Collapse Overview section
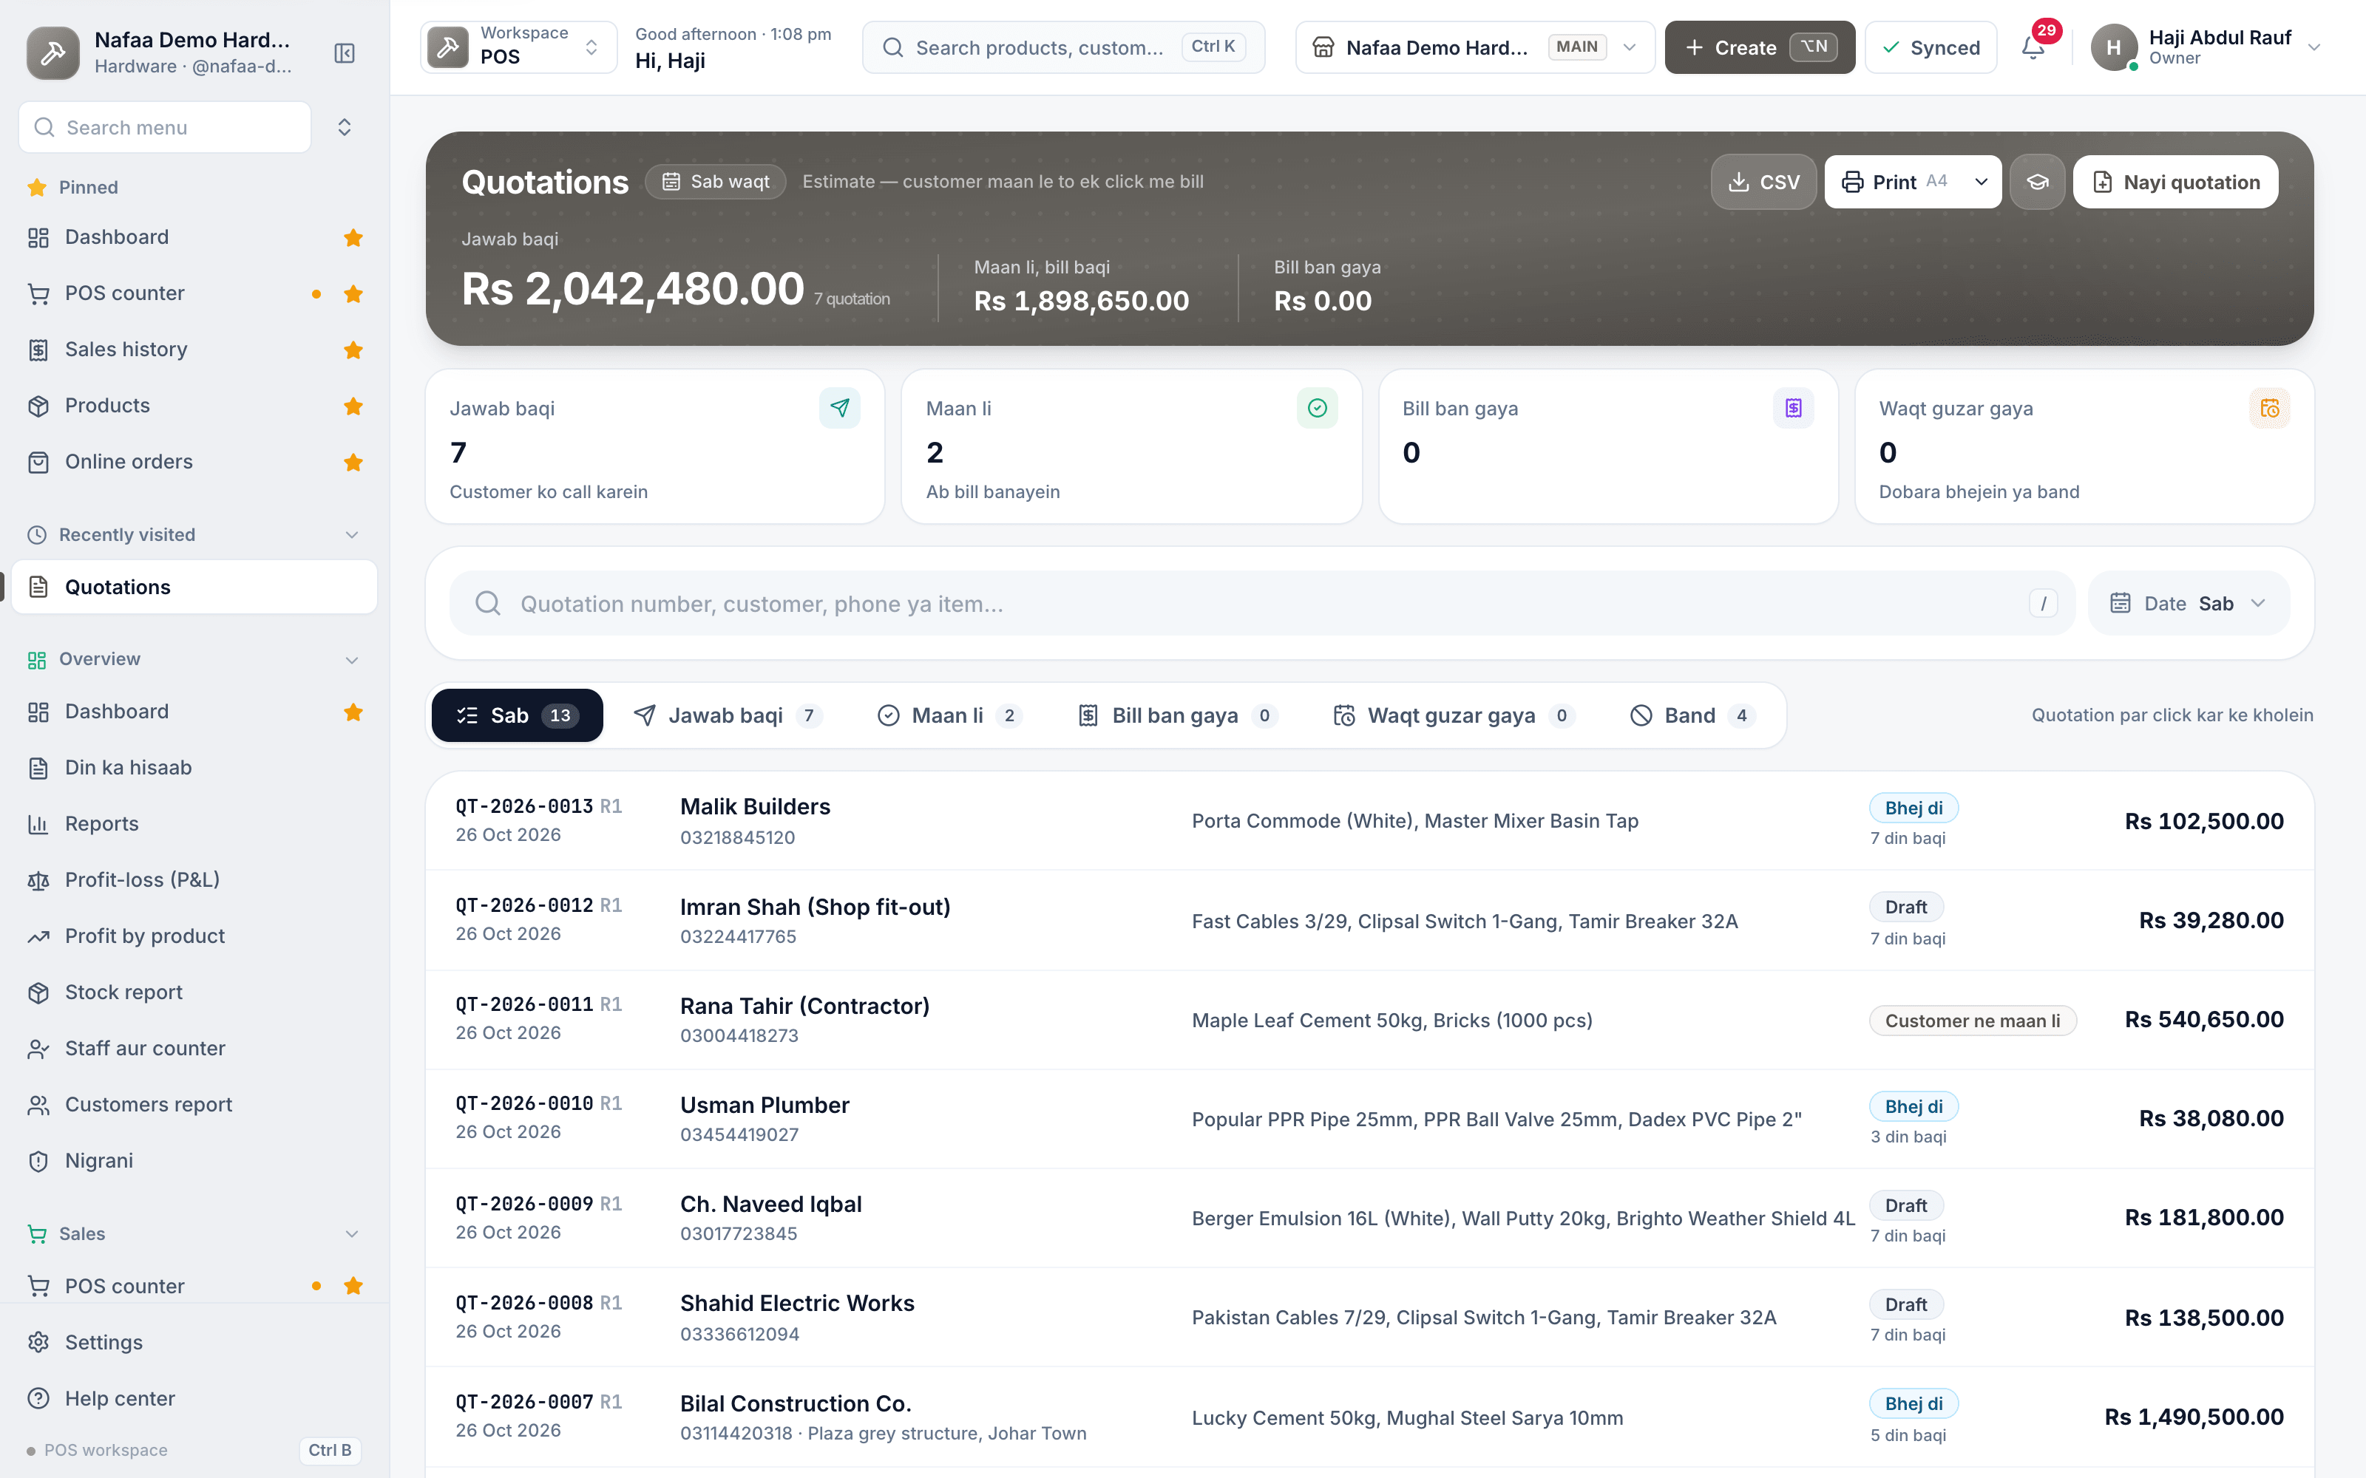Image resolution: width=2366 pixels, height=1478 pixels. pyautogui.click(x=352, y=660)
